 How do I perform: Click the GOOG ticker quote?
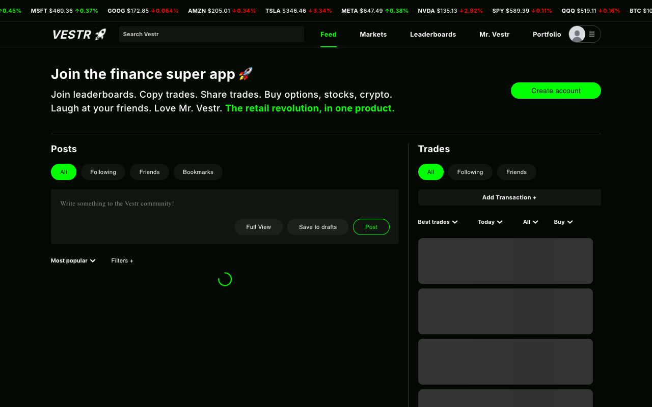point(143,11)
